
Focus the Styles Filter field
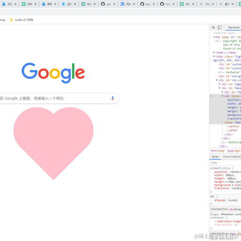pyautogui.click(x=225, y=163)
